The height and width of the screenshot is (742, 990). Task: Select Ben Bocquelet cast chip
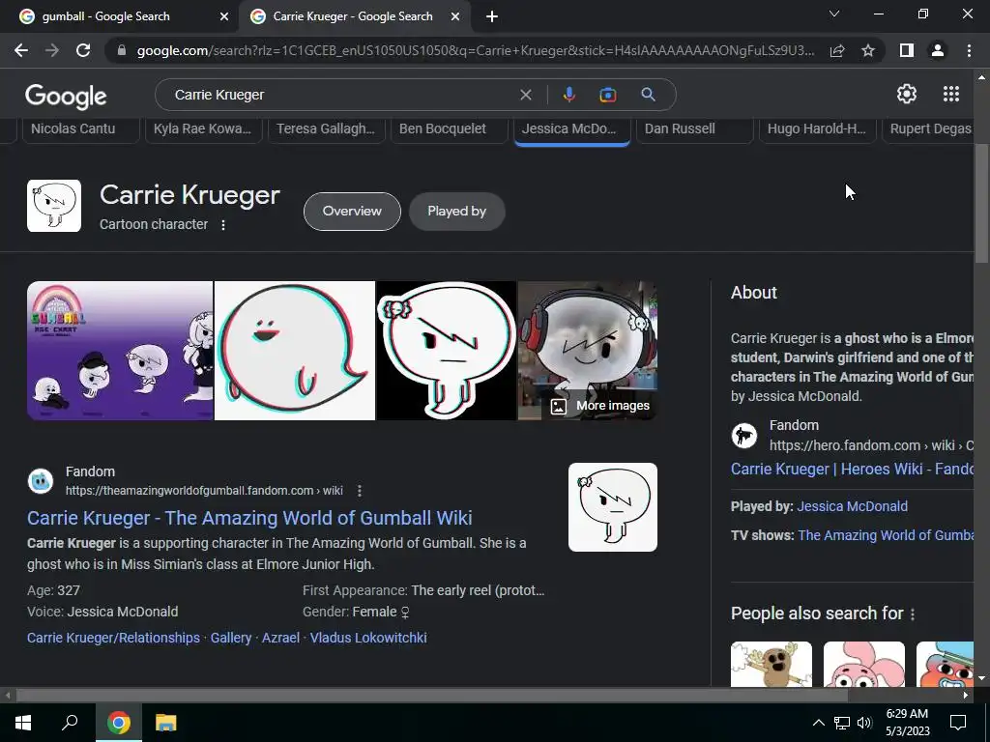click(x=449, y=129)
